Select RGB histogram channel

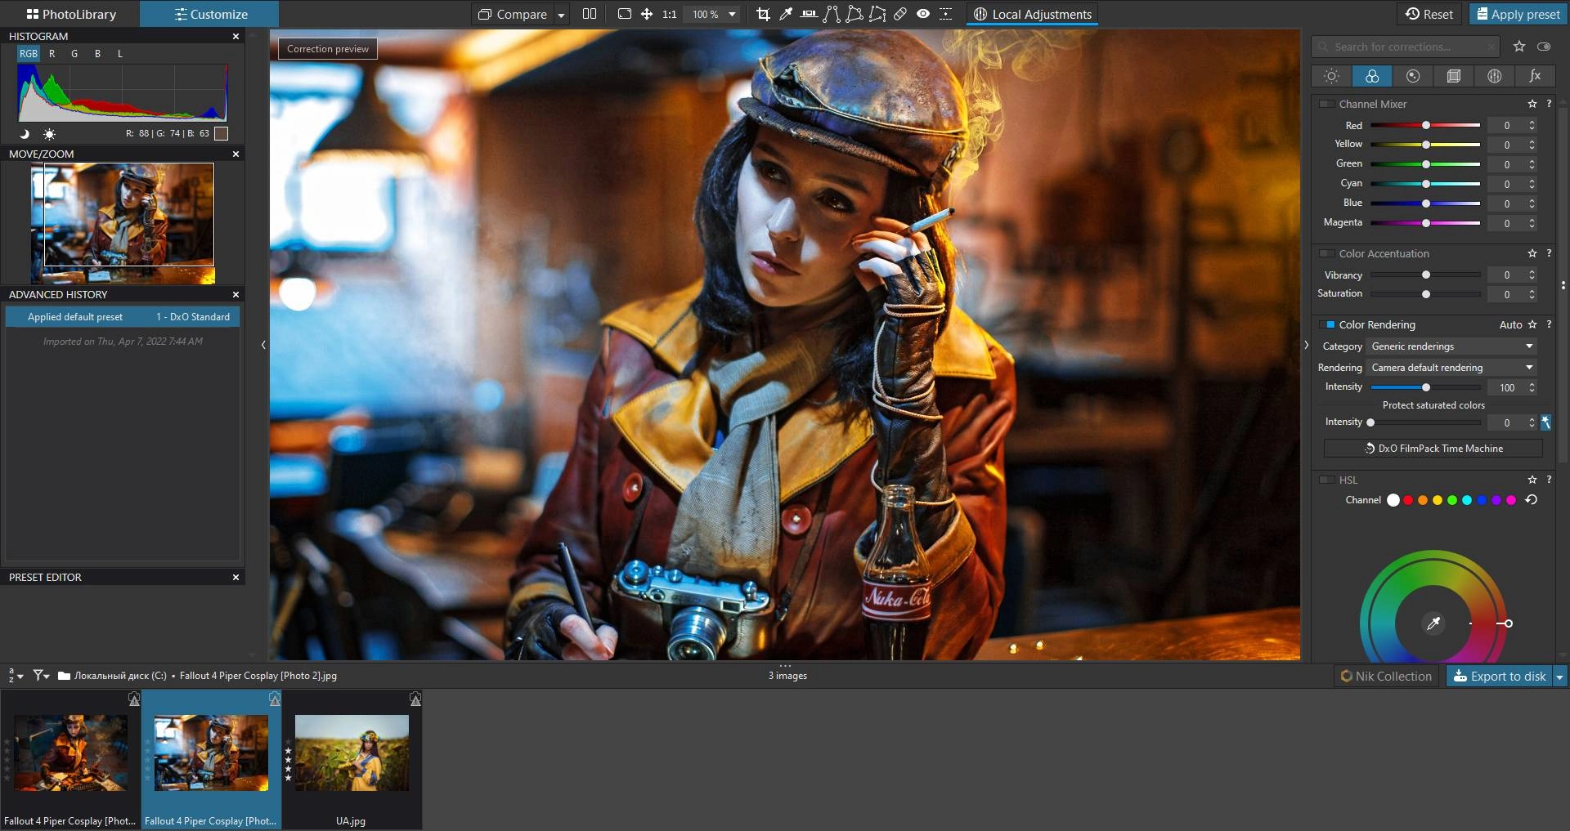[29, 53]
